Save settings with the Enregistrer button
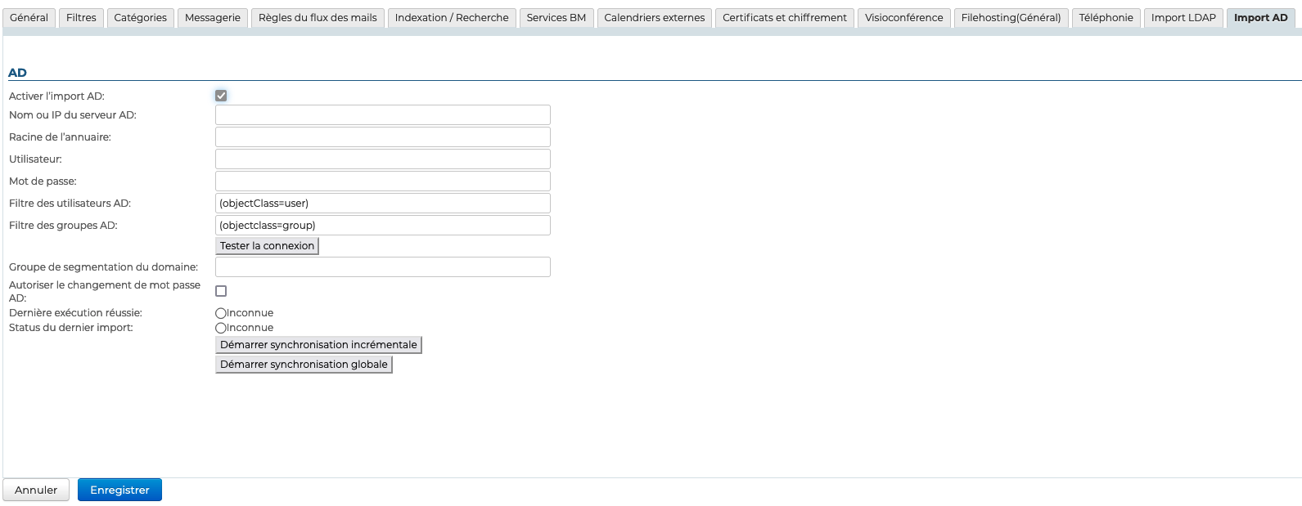Image resolution: width=1302 pixels, height=506 pixels. point(119,490)
